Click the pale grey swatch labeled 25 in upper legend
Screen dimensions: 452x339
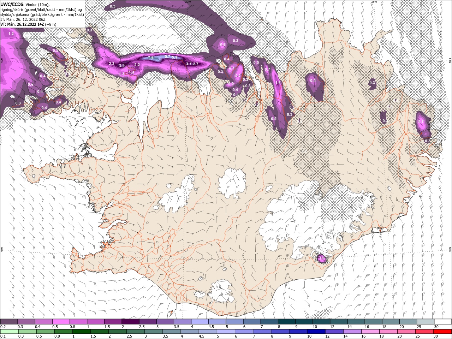click(426, 322)
